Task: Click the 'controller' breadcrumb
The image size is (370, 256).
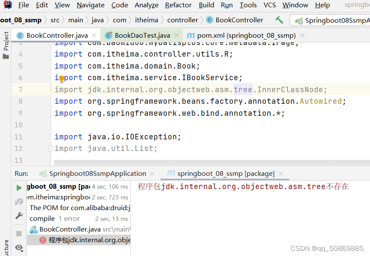Action: [183, 20]
